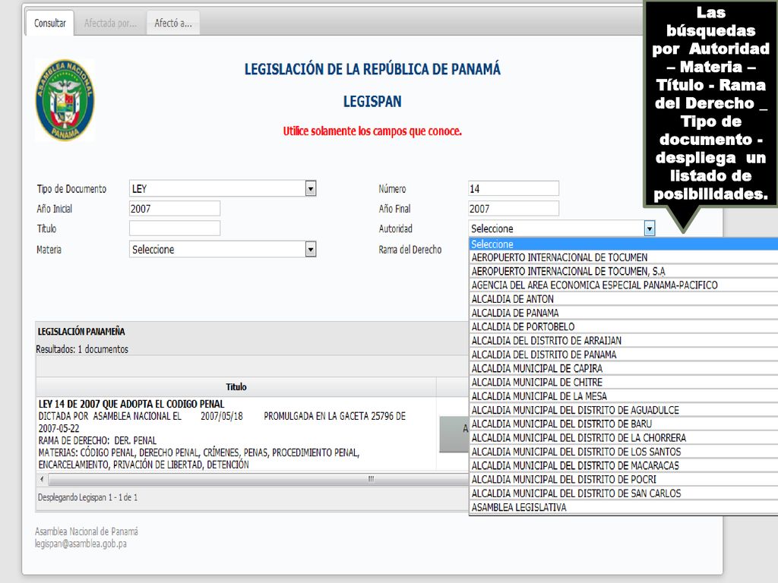Choose ALCALDIA DEL DISTRITO DE ARRAIJAN

pos(624,341)
